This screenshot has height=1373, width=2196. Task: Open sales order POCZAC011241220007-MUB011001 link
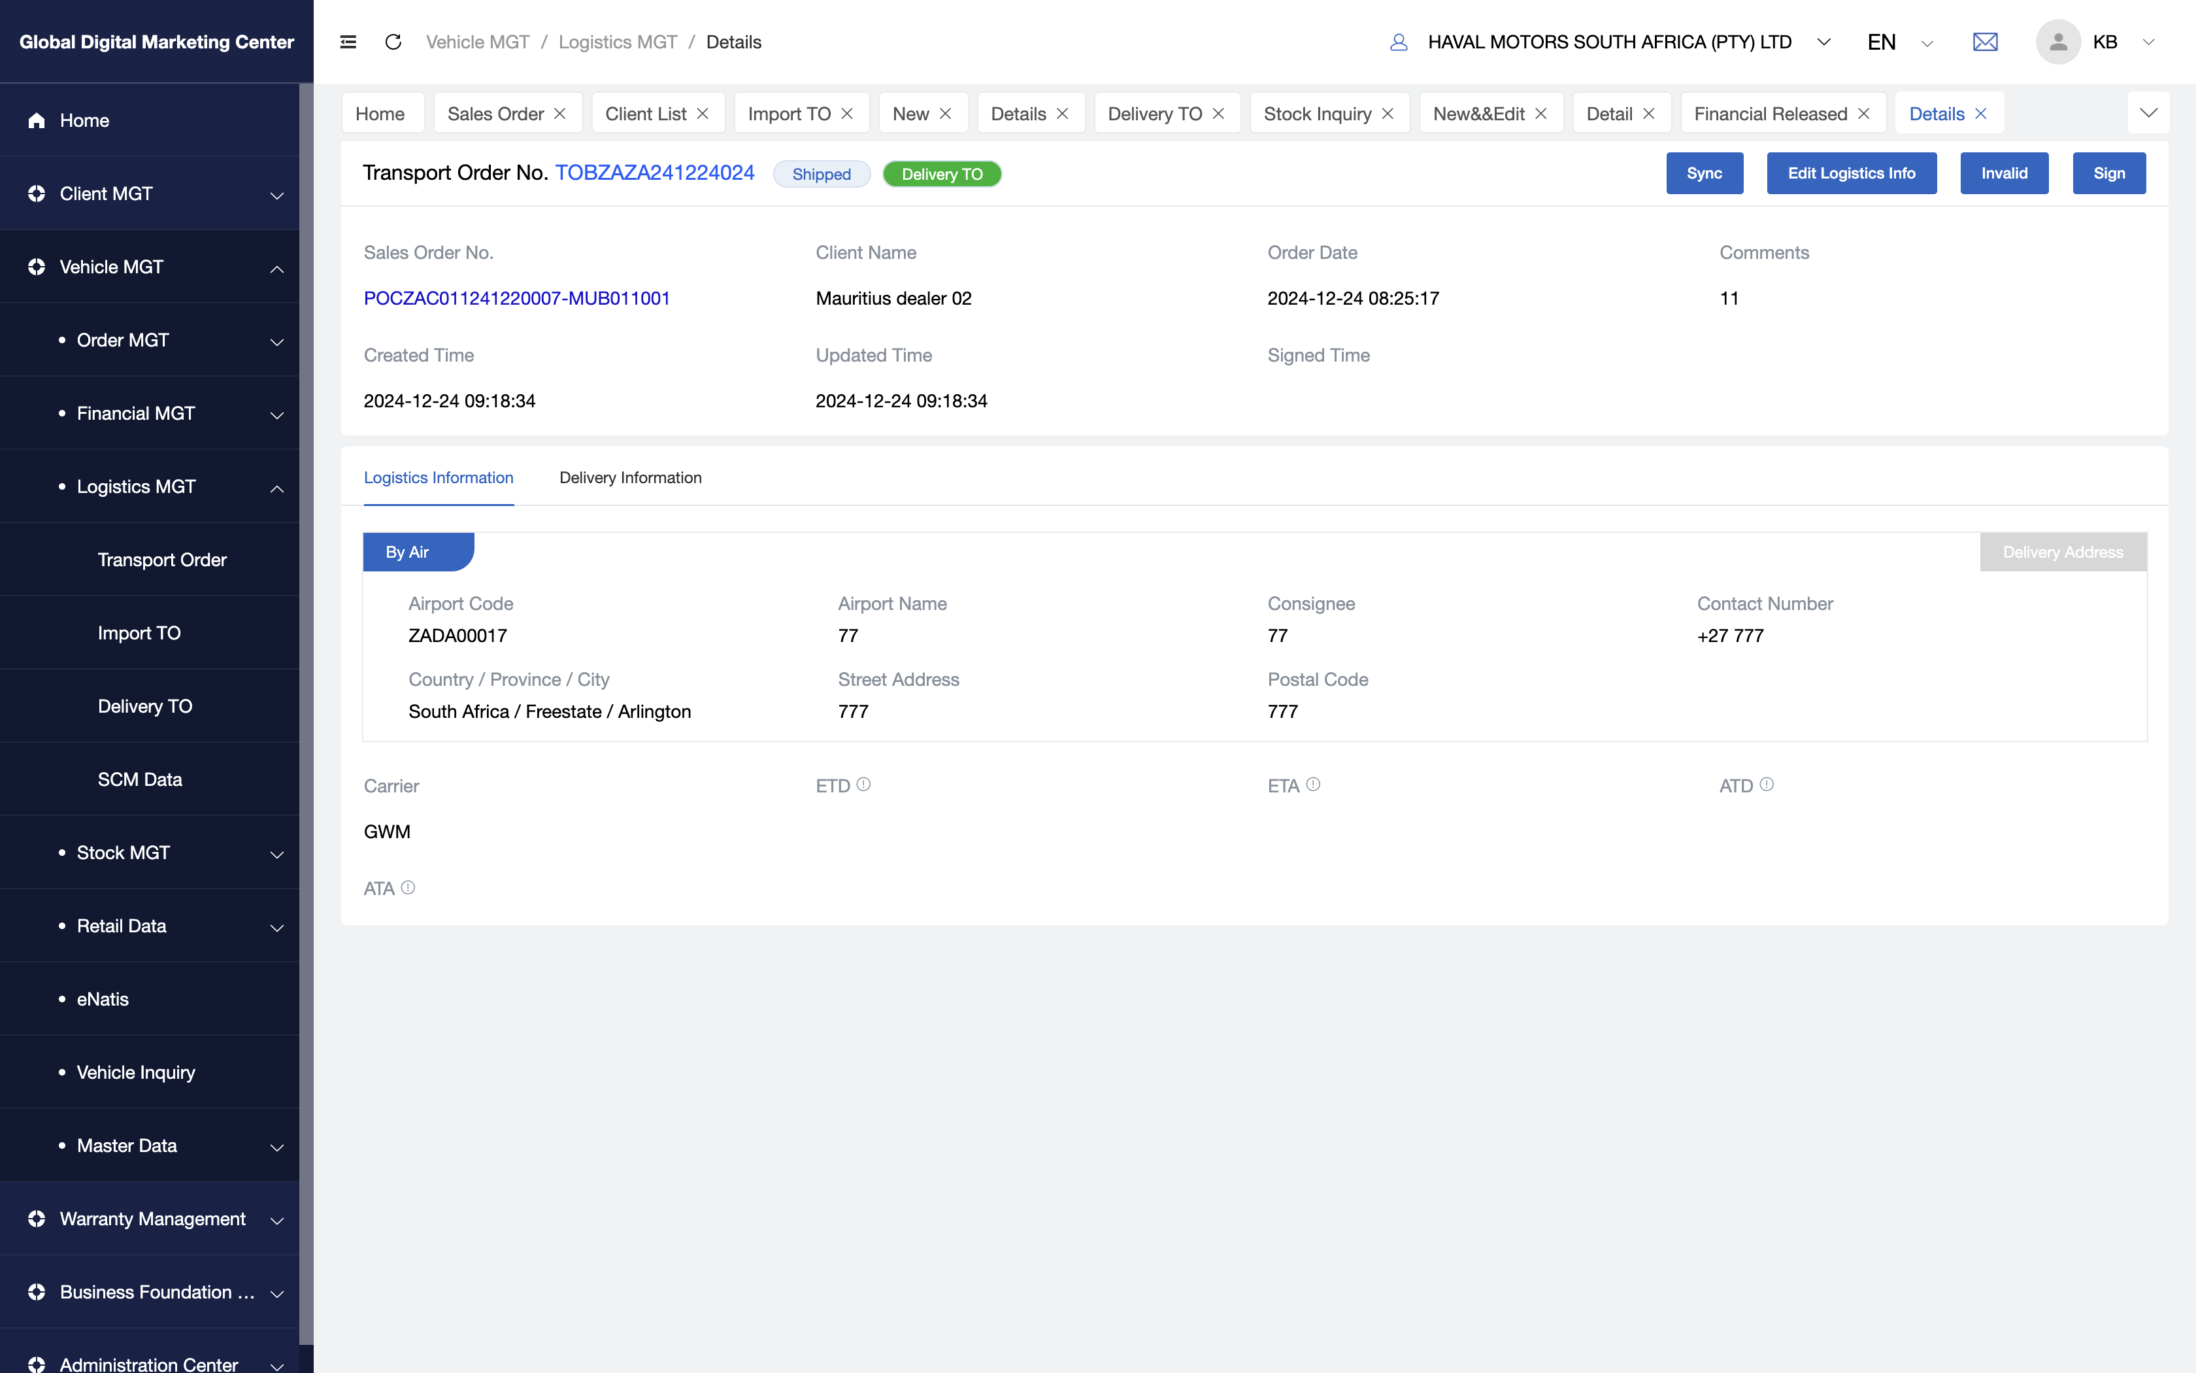(516, 299)
